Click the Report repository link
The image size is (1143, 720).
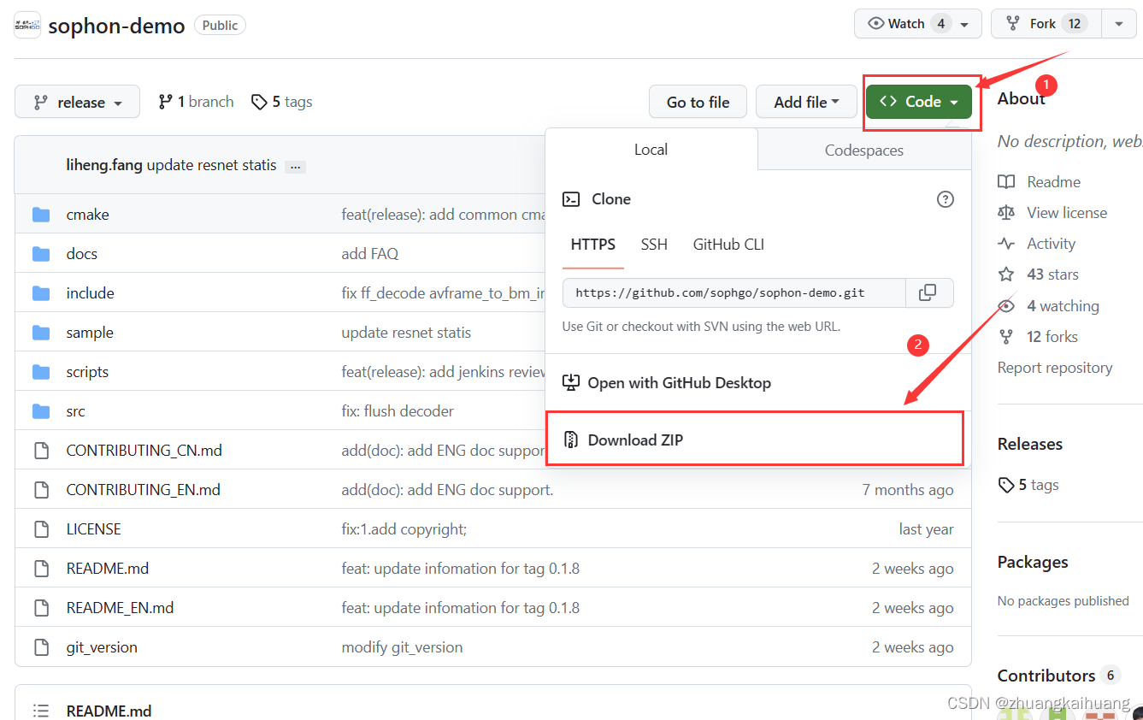(1055, 368)
